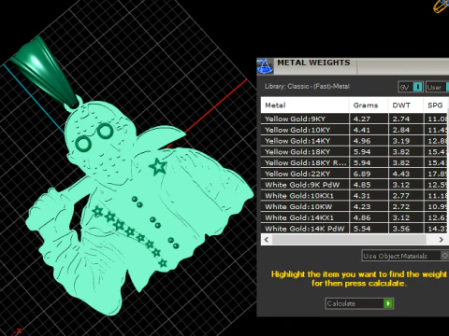Click the green arrow on Calculate

[388, 303]
